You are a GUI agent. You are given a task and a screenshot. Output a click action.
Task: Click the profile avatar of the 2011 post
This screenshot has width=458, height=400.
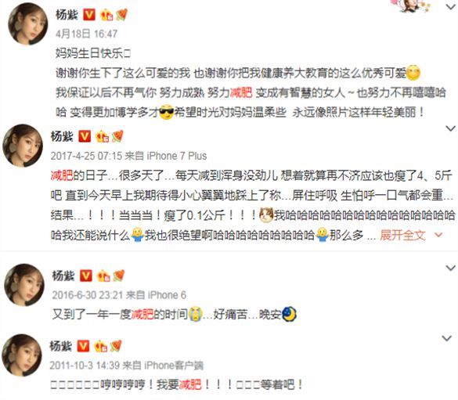pos(22,355)
